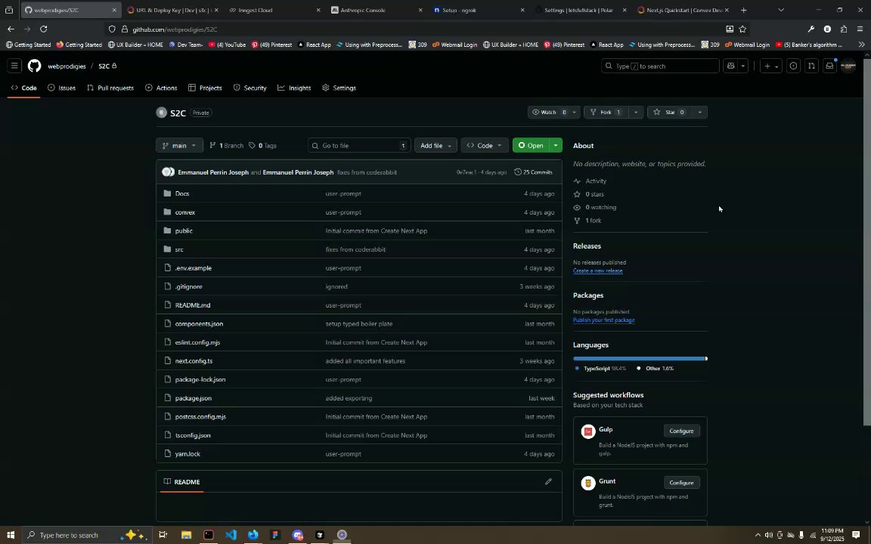
Task: Open the notifications inbox icon
Action: (829, 66)
